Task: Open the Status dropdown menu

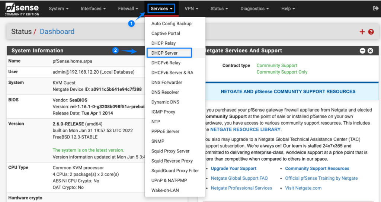Action: (219, 9)
